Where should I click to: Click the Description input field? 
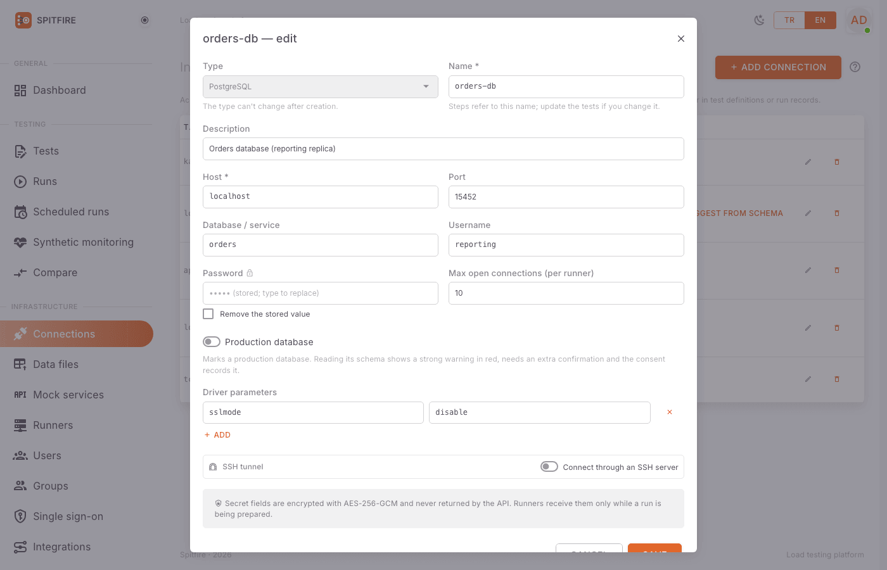pos(443,149)
